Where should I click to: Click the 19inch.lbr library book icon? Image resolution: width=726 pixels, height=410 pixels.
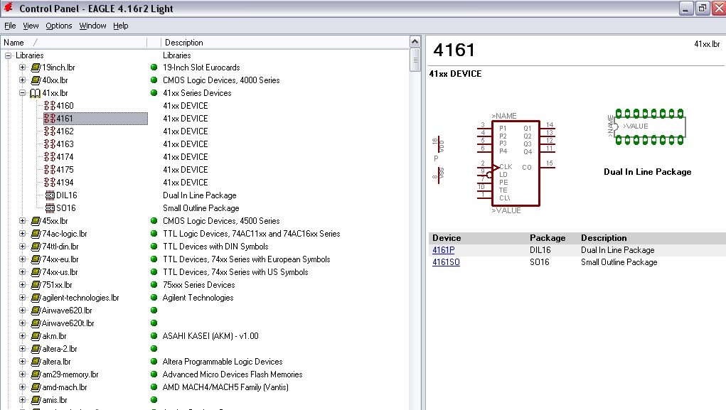point(36,68)
